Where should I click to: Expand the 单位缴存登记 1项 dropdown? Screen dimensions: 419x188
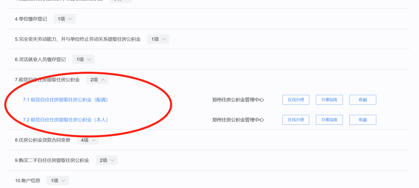(64, 19)
